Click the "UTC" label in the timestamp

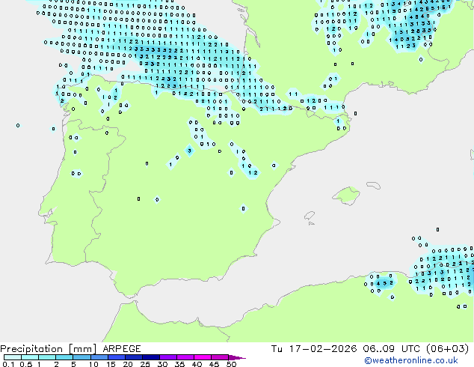pos(410,349)
